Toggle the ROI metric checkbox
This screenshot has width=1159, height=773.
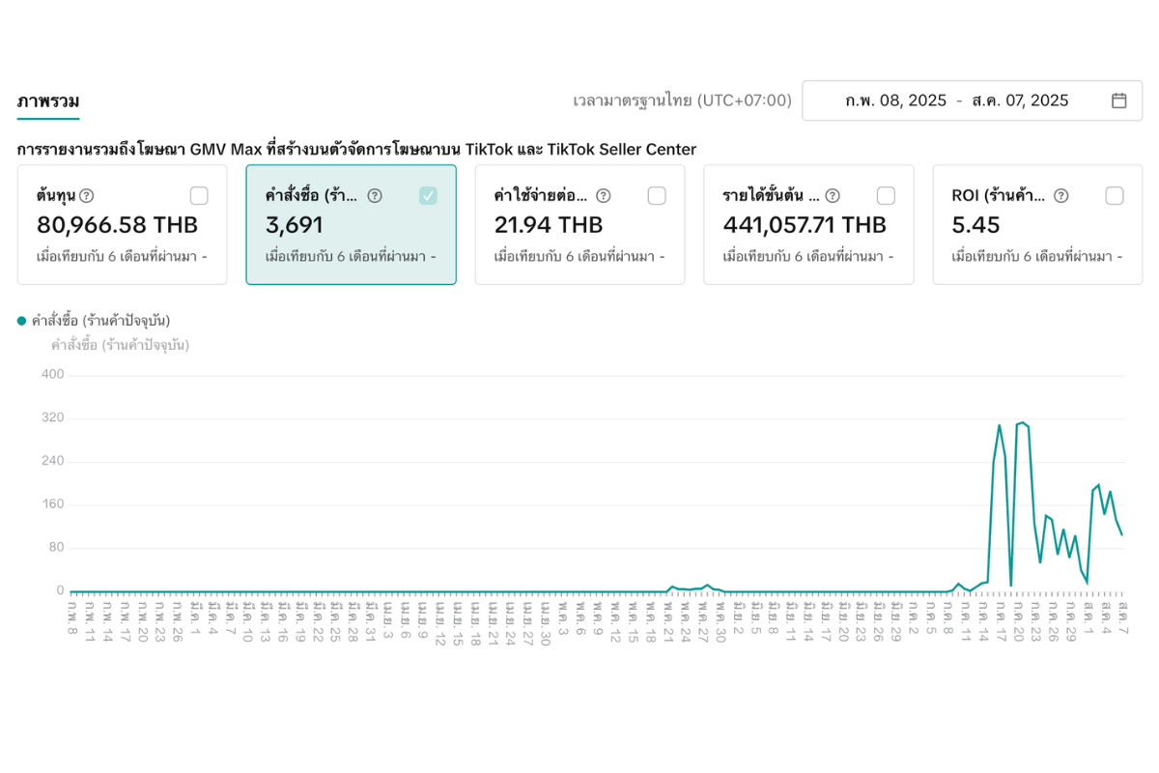[1115, 196]
